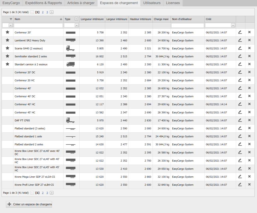This screenshot has height=213, width=257.
Task: Toggle favorite star for Conteneur 20'
Action: [x=7, y=32]
